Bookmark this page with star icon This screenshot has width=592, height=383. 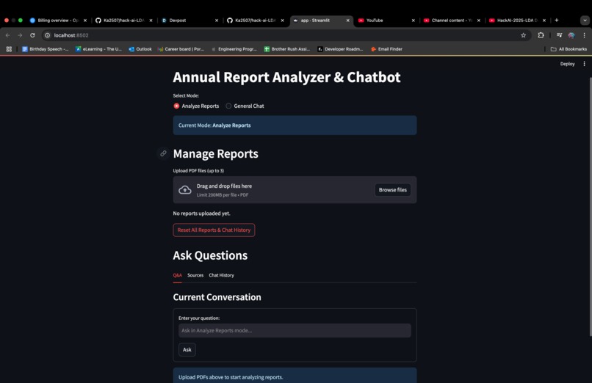coord(523,35)
